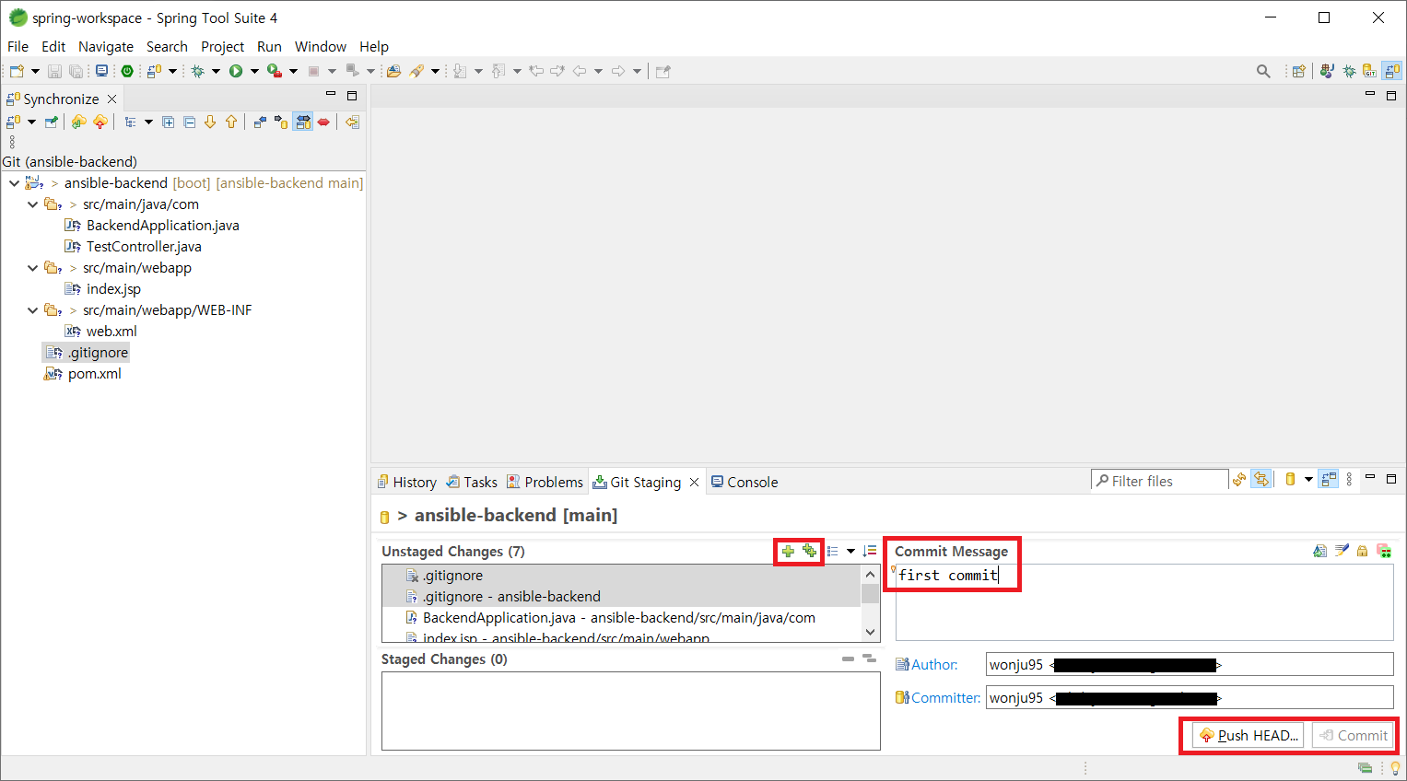
Task: Switch to the Problems tab
Action: click(x=545, y=482)
